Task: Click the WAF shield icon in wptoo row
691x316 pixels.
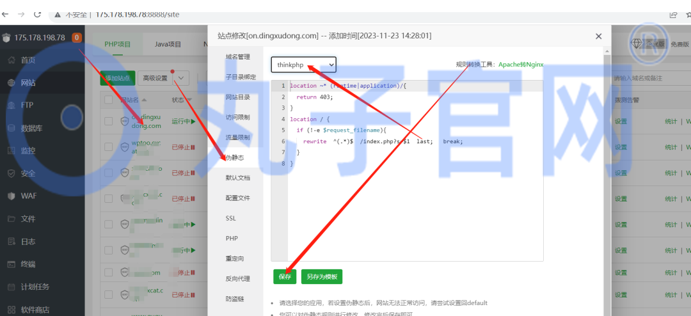Action: [125, 146]
